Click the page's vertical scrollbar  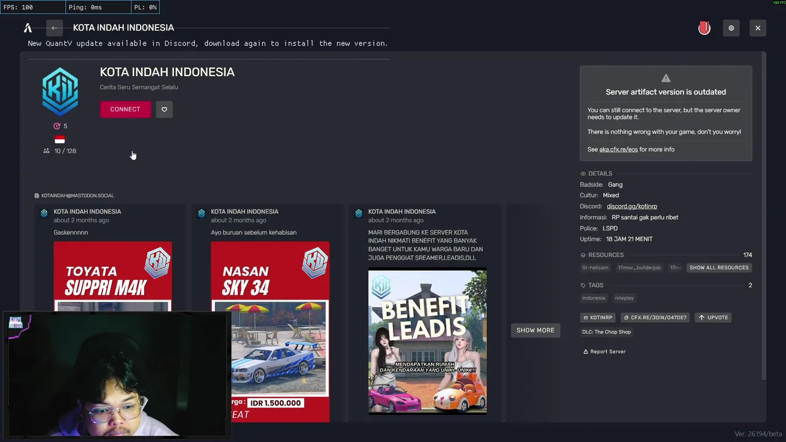(x=764, y=215)
